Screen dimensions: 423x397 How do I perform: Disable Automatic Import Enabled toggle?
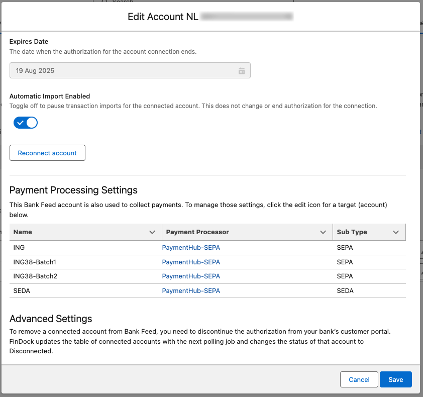pyautogui.click(x=26, y=122)
